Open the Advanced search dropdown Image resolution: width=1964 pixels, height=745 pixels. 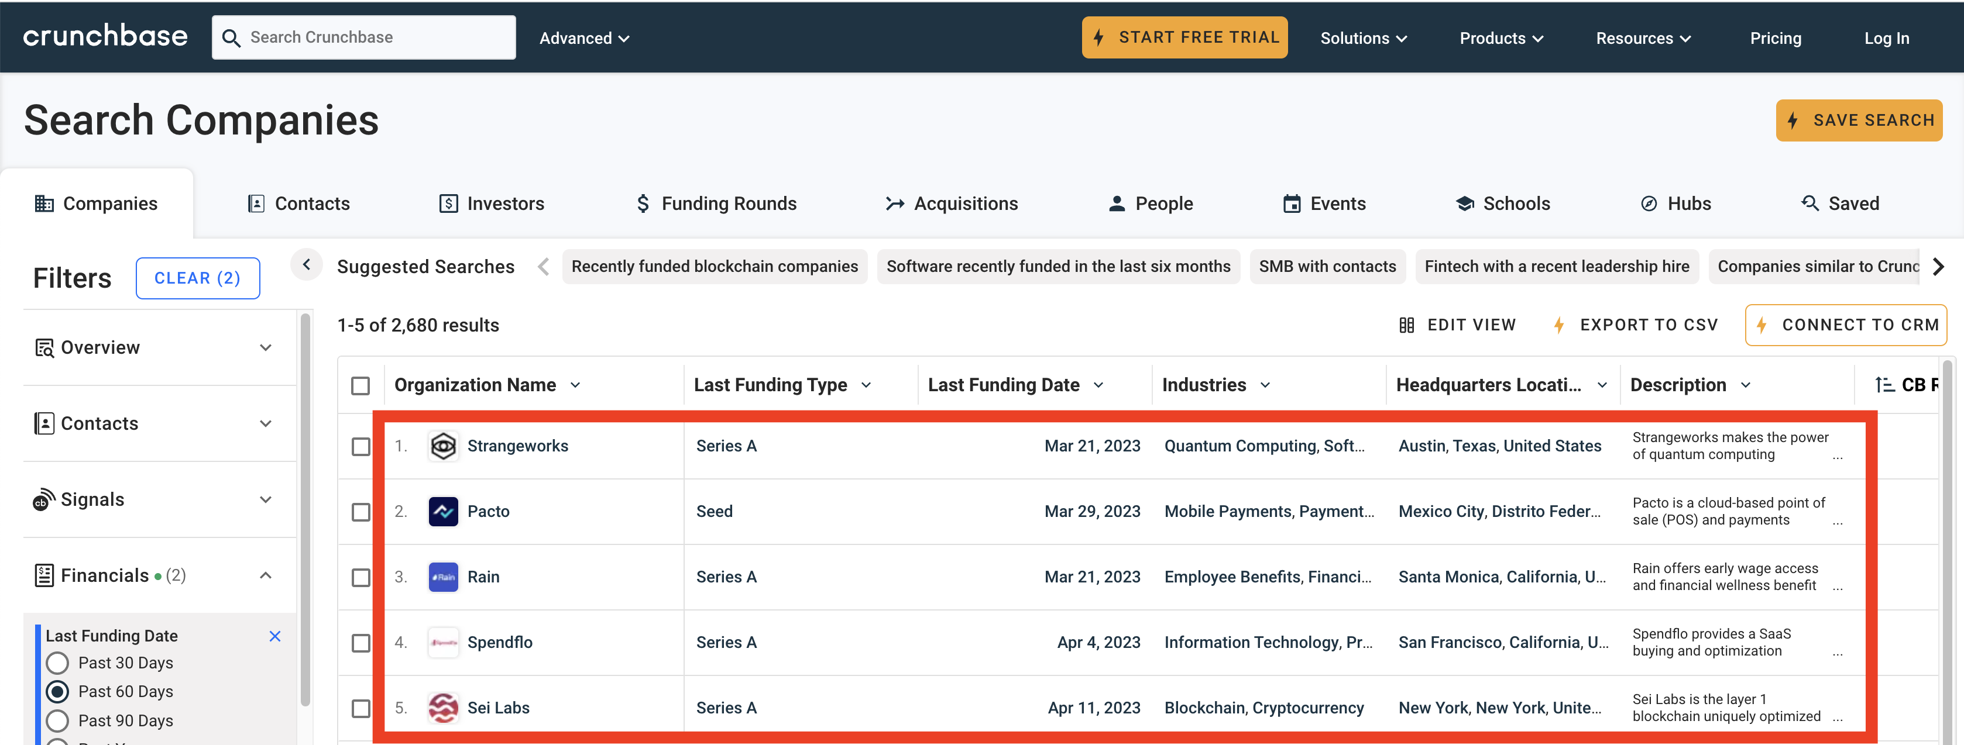[x=584, y=38]
